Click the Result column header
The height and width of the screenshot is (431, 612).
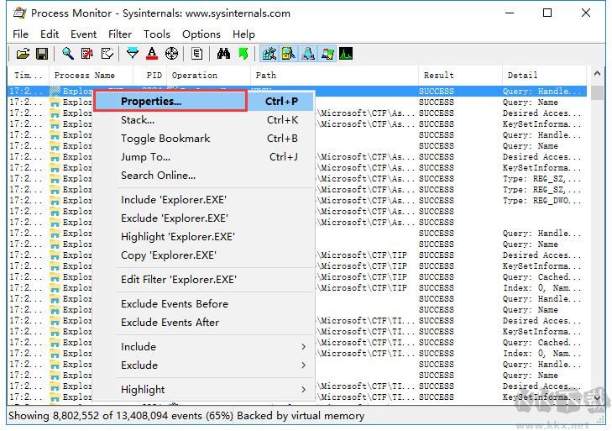[461, 76]
